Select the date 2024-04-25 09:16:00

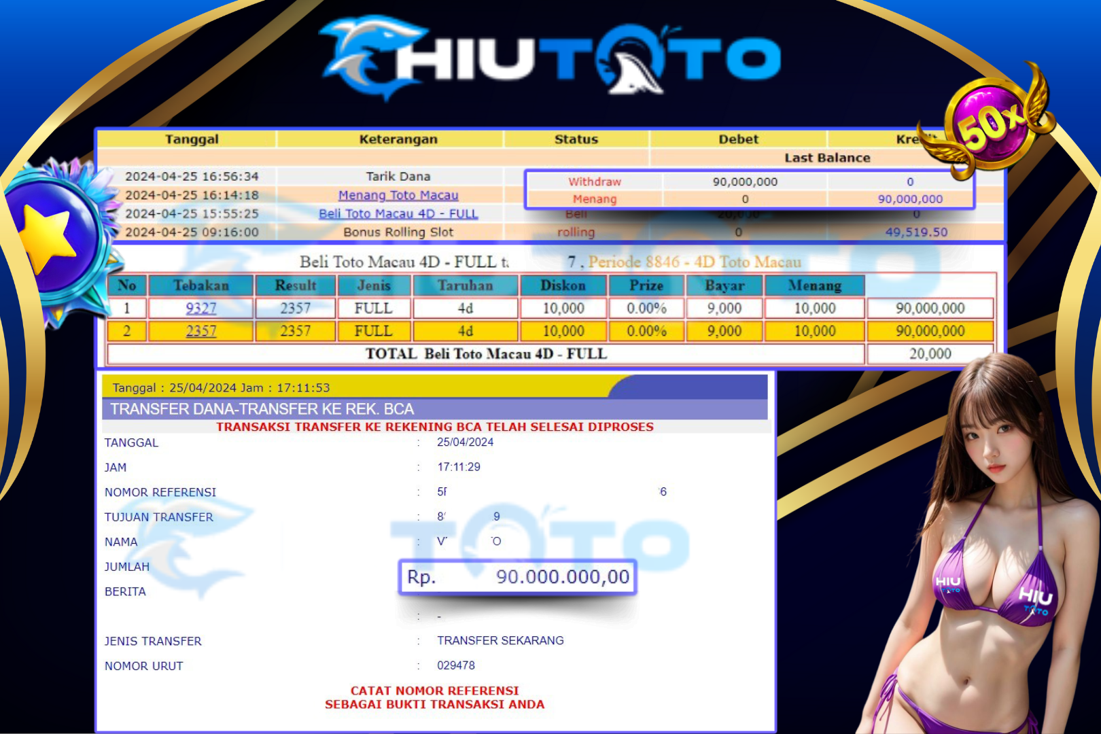click(192, 232)
